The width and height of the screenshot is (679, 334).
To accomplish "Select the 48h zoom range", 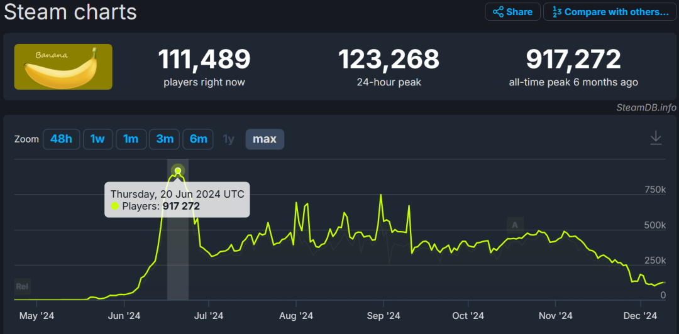I will coord(61,139).
